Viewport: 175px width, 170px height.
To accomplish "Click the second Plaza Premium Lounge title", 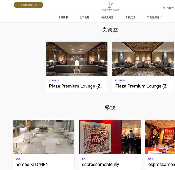I will (x=142, y=86).
